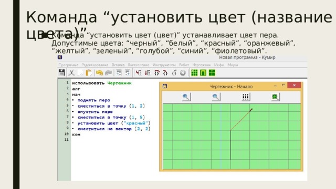Click the line 'использовать Чертежник'
The width and height of the screenshot is (336, 189).
[102, 83]
